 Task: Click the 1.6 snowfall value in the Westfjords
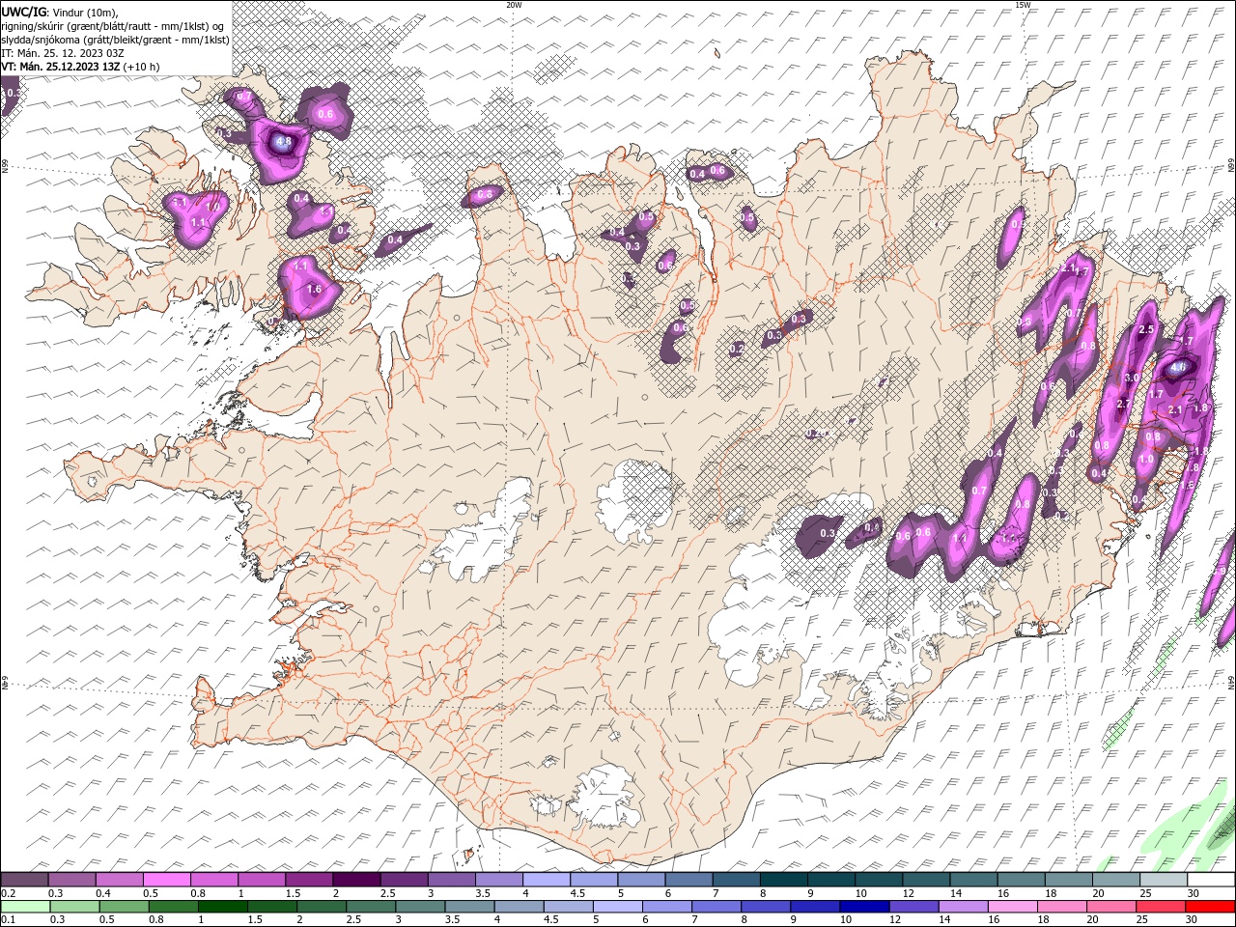(x=314, y=289)
